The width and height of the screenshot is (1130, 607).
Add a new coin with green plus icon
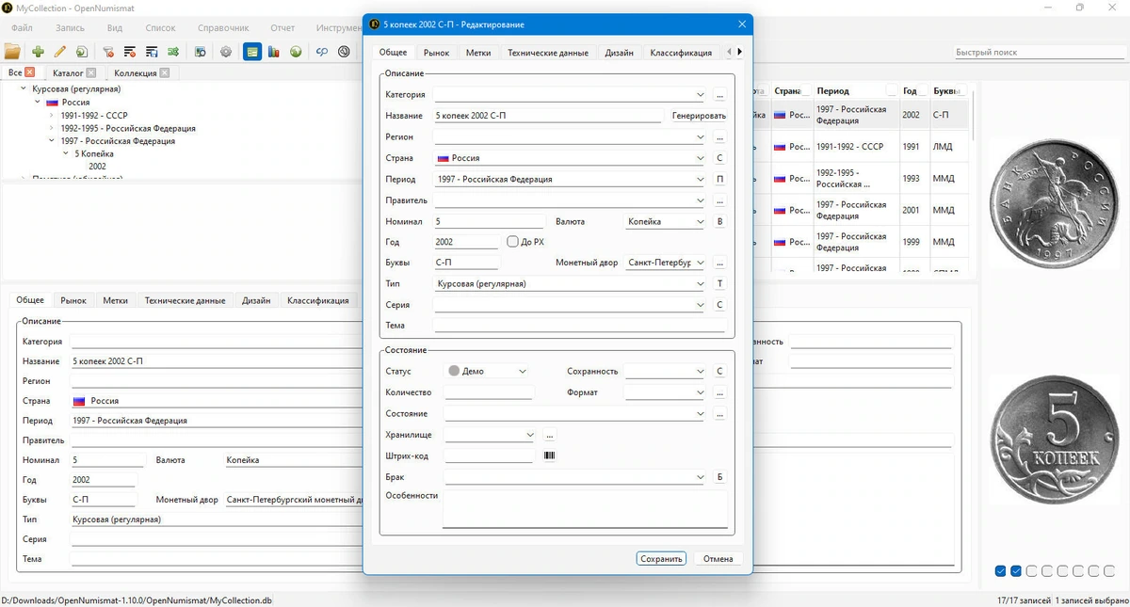pyautogui.click(x=38, y=52)
